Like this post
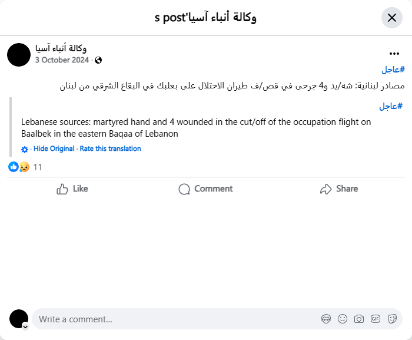This screenshot has width=412, height=340. 72,189
